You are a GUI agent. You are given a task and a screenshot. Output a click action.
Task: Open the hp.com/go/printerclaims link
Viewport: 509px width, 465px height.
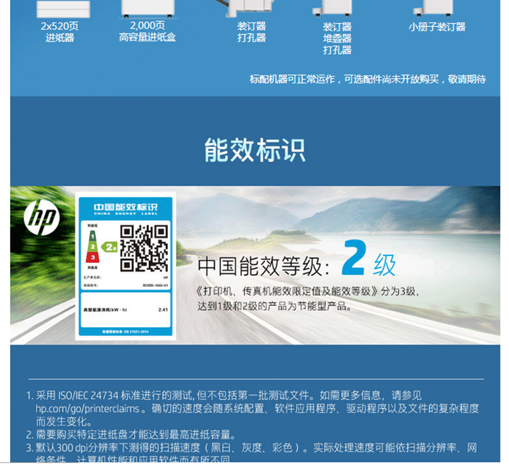tap(87, 408)
